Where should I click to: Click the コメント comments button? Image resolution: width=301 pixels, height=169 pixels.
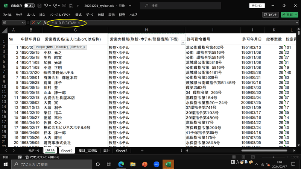[x=271, y=15]
